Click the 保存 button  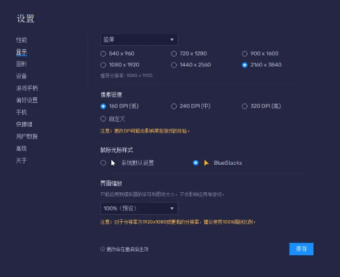[301, 249]
